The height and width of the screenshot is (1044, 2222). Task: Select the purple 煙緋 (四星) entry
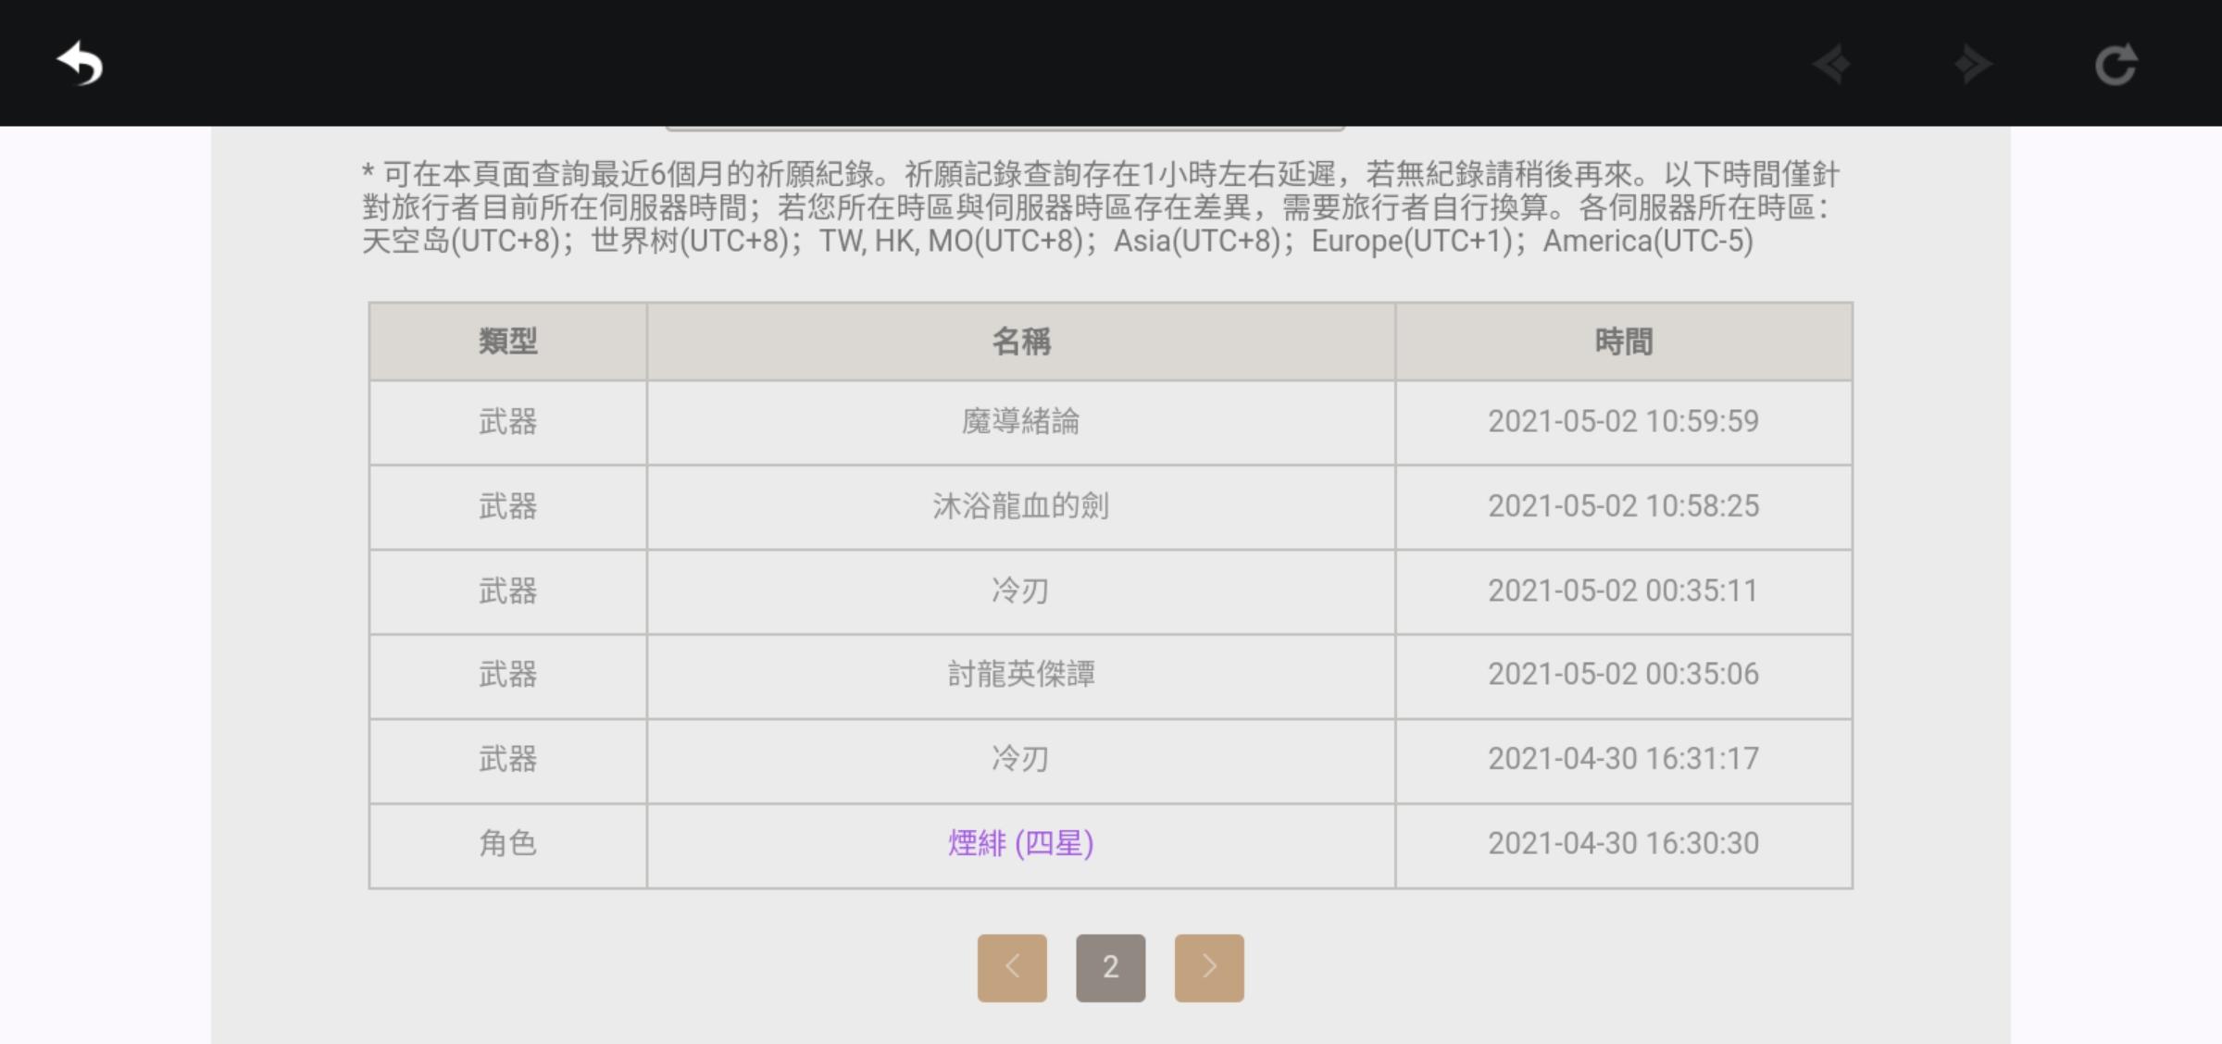[1020, 843]
